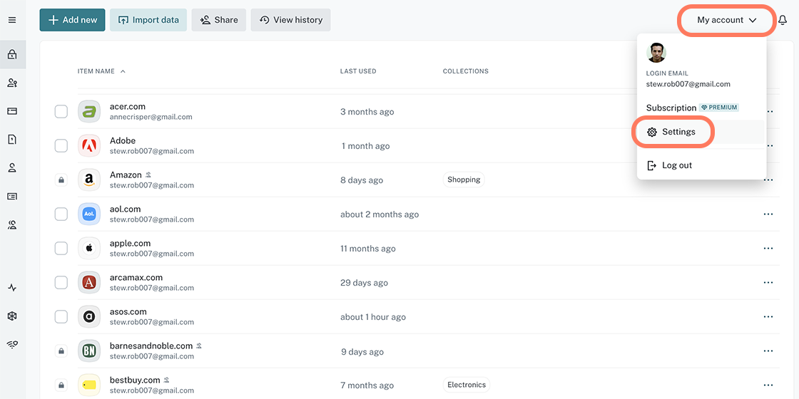
Task: Collapse the My account dropdown
Action: click(726, 20)
